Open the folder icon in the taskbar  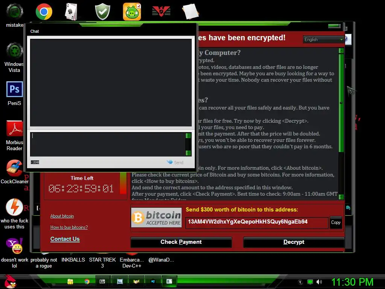click(x=70, y=281)
